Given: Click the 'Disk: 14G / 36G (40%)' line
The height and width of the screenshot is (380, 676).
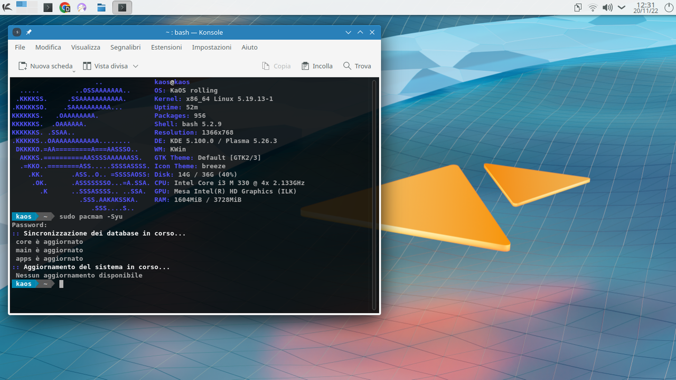Looking at the screenshot, I should pos(196,175).
